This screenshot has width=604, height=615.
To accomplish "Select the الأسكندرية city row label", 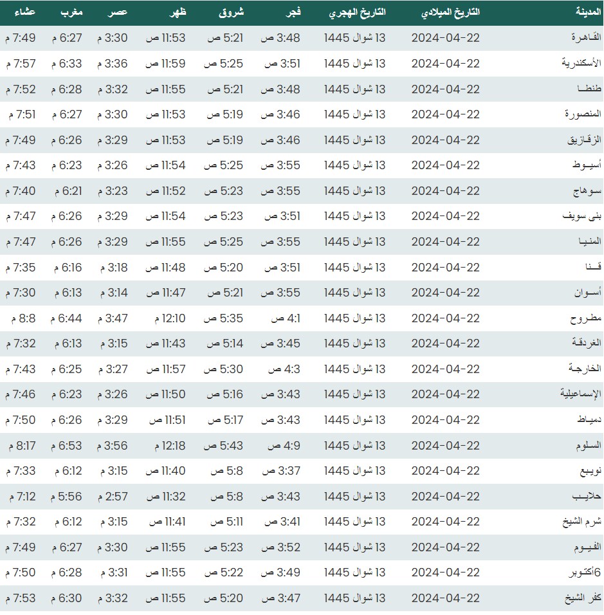I will coord(581,64).
